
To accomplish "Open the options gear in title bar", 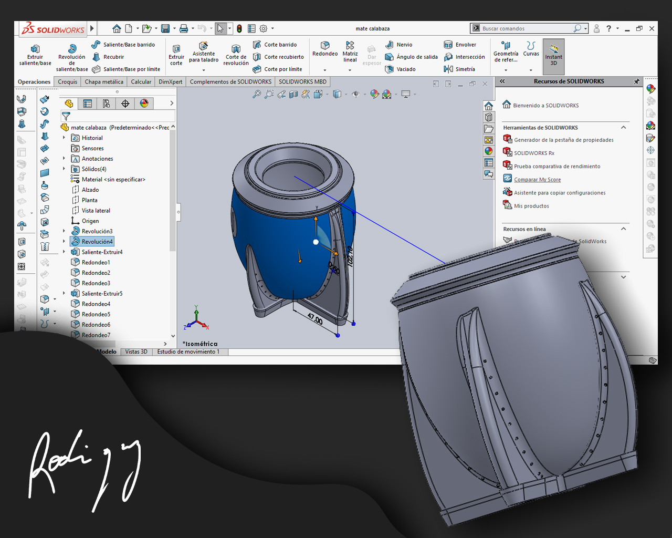I will pos(264,28).
